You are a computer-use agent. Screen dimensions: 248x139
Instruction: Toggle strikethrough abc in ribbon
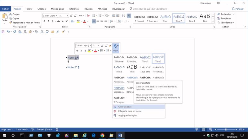point(59,21)
